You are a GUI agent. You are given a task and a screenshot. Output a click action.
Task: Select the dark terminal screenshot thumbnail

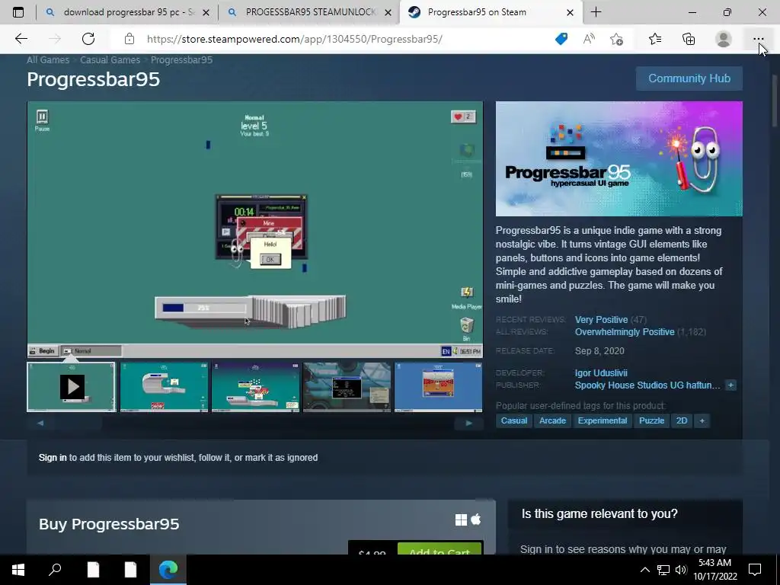(x=347, y=386)
